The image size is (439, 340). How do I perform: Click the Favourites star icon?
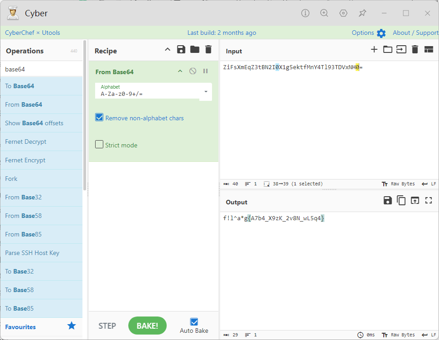72,326
